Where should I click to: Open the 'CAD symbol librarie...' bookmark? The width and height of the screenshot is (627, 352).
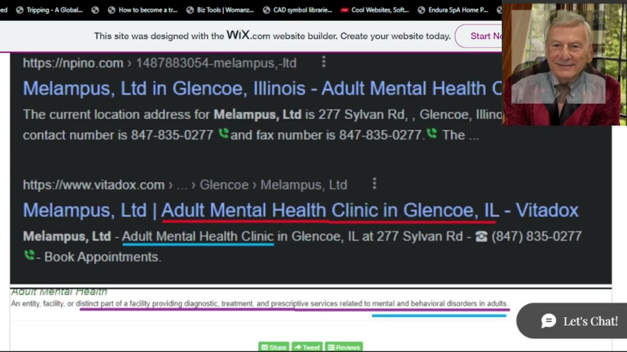[x=297, y=10]
